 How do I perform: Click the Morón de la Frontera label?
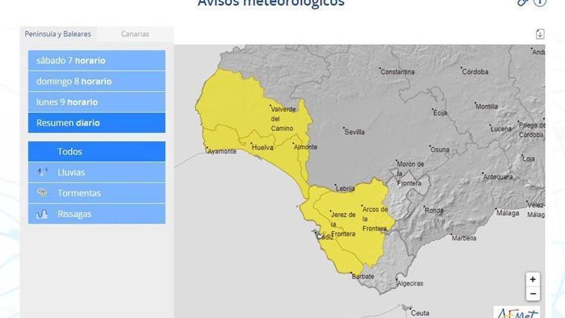tap(410, 174)
